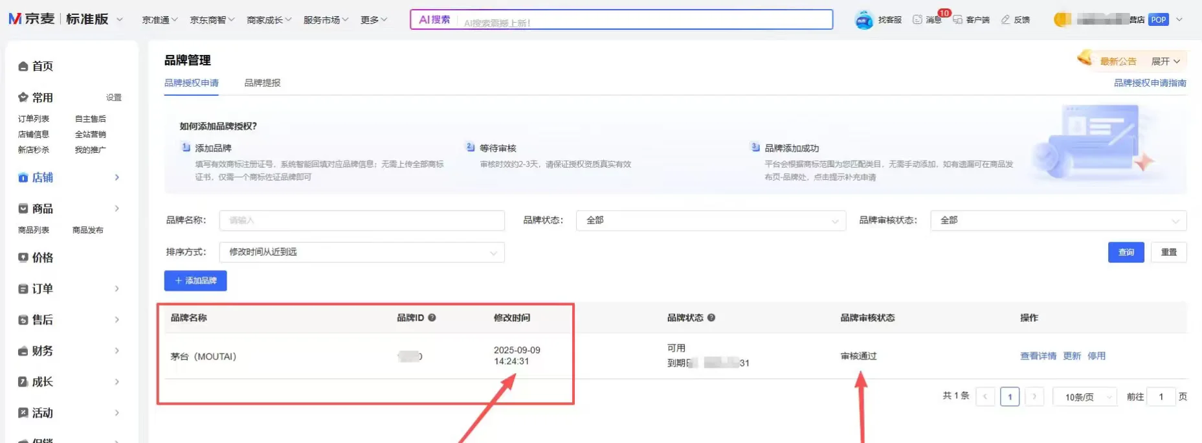
Task: Open 新店秒杀 shortcut
Action: point(34,150)
